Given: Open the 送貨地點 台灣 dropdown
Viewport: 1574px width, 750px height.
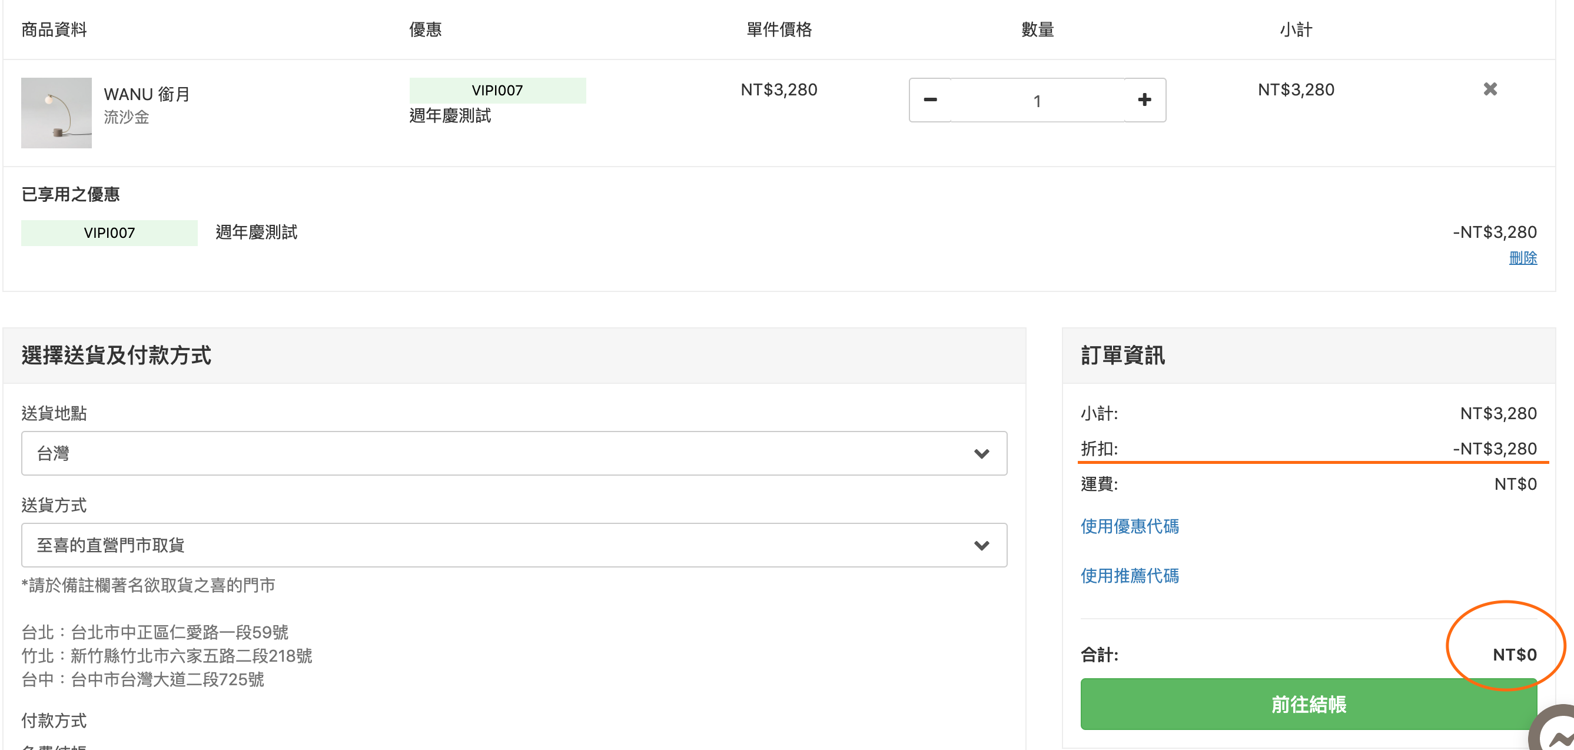Looking at the screenshot, I should coord(513,453).
